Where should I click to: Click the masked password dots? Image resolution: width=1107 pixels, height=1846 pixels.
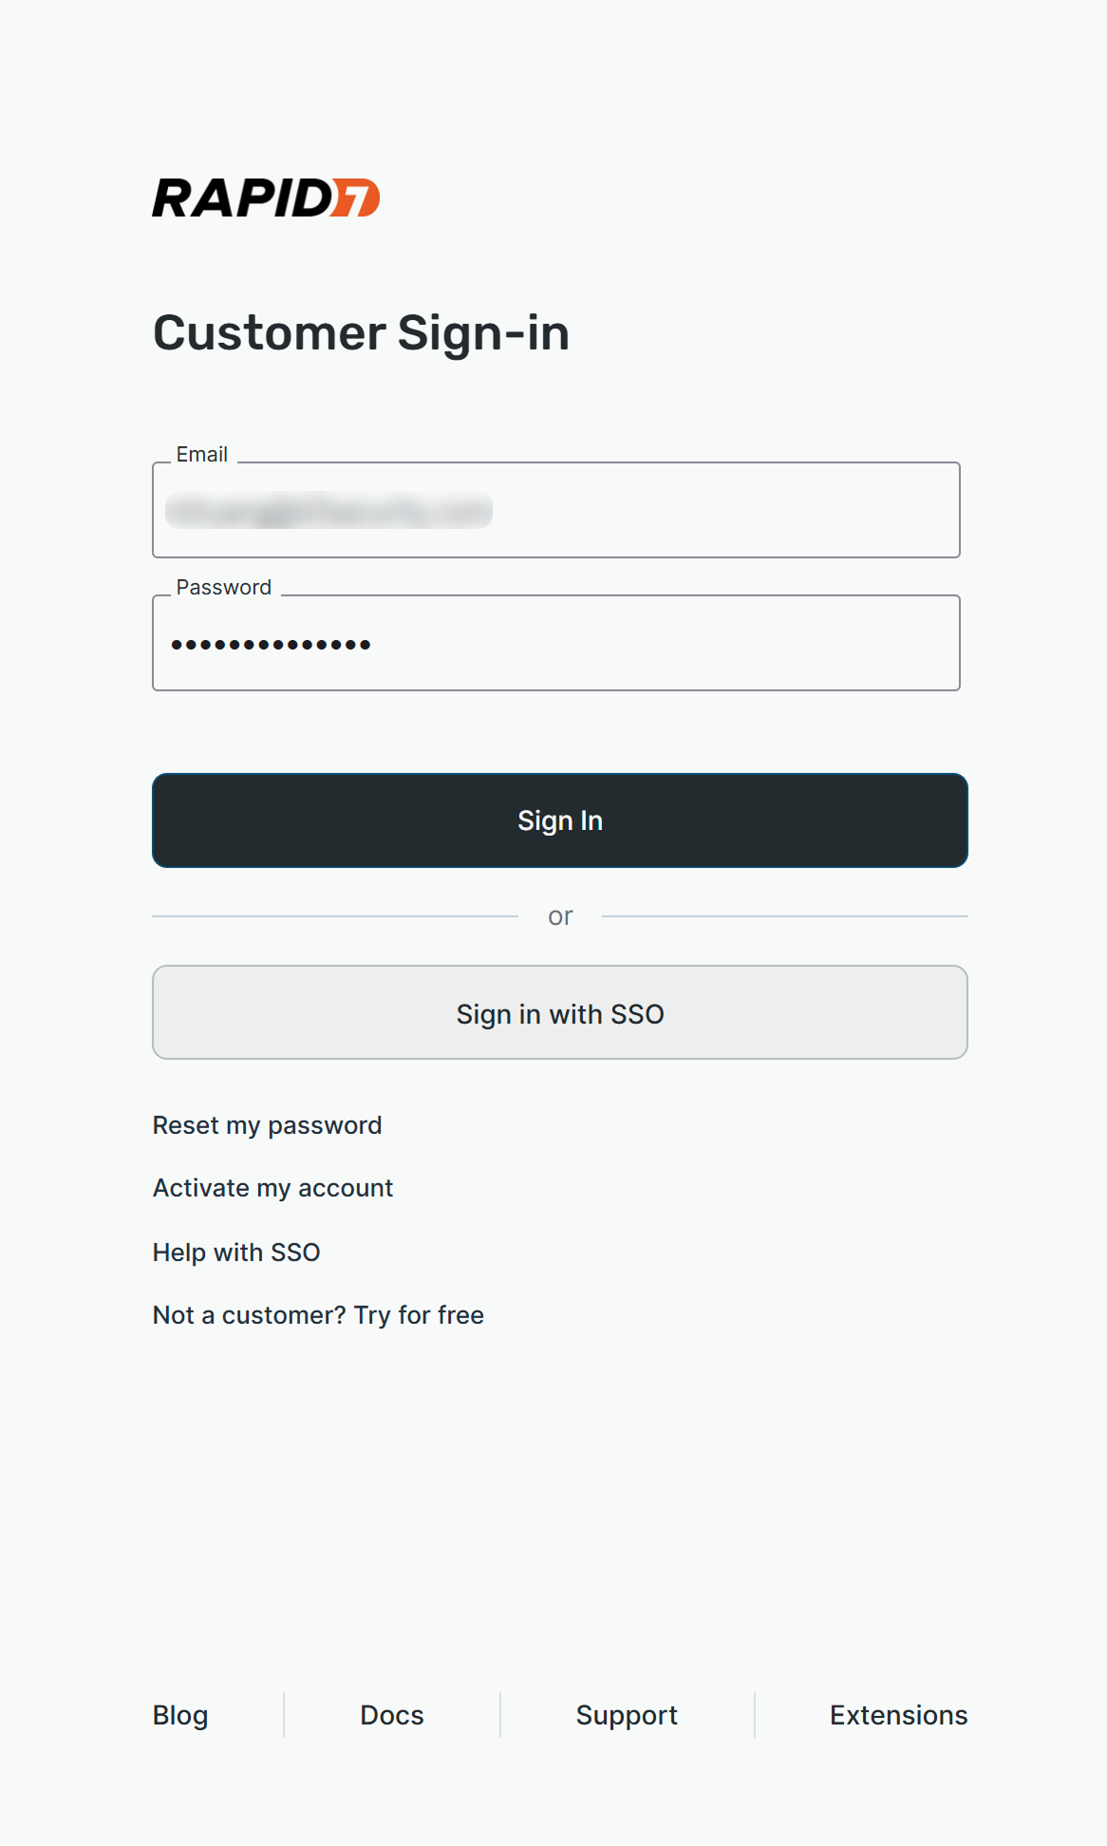[x=271, y=645]
